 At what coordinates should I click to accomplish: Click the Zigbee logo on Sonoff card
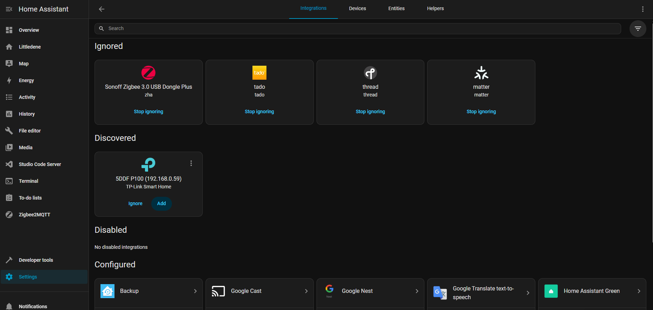click(148, 73)
